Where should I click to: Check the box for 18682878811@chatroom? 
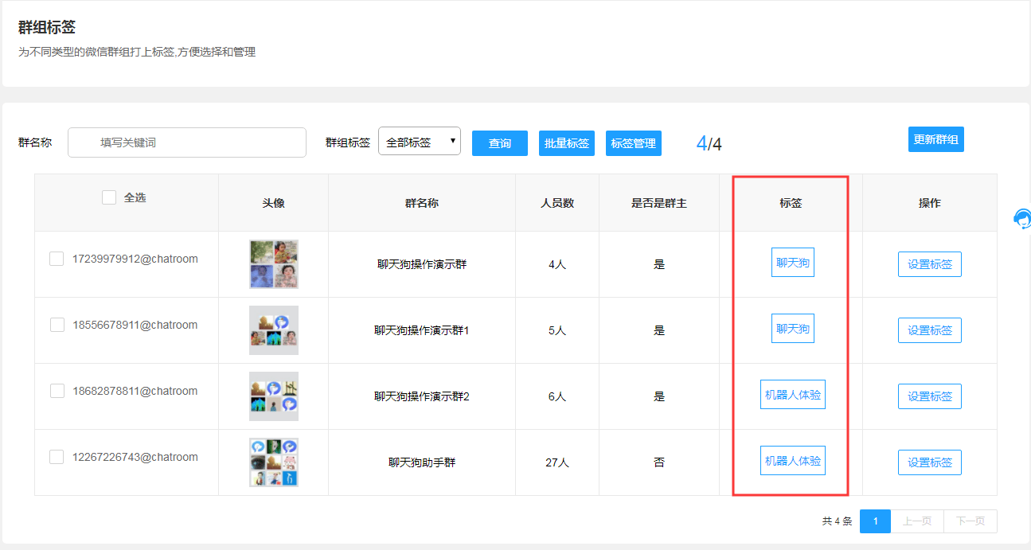pyautogui.click(x=57, y=391)
